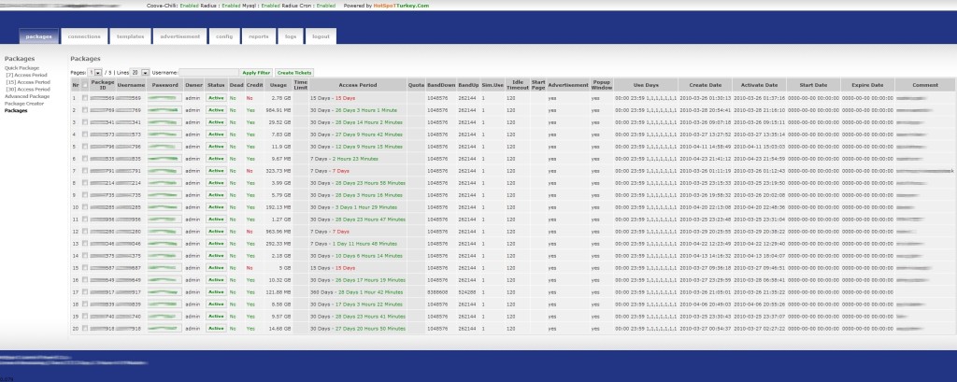The height and width of the screenshot is (382, 957).
Task: Click the Comment column header
Action: [925, 85]
